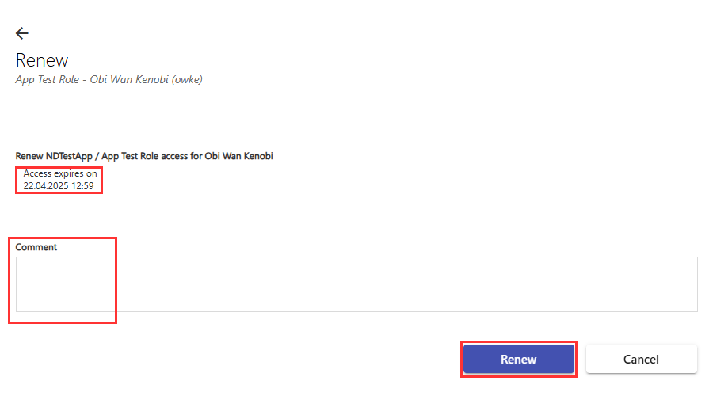Viewport: 713px width, 396px height.
Task: Click the divider line below expiry date
Action: point(356,200)
